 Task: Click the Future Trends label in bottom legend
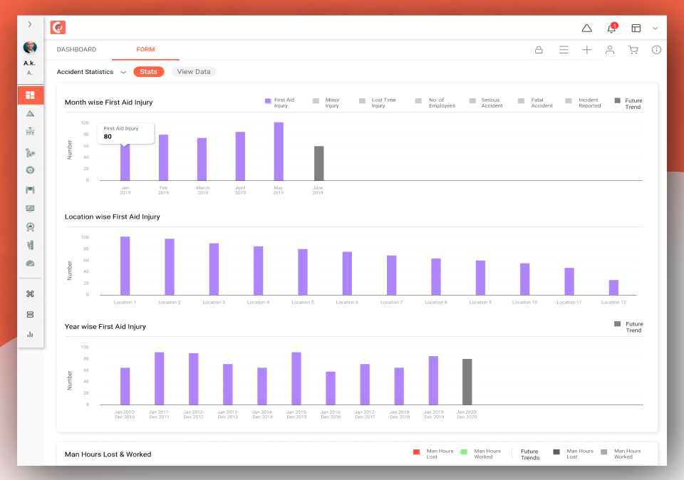(x=530, y=454)
